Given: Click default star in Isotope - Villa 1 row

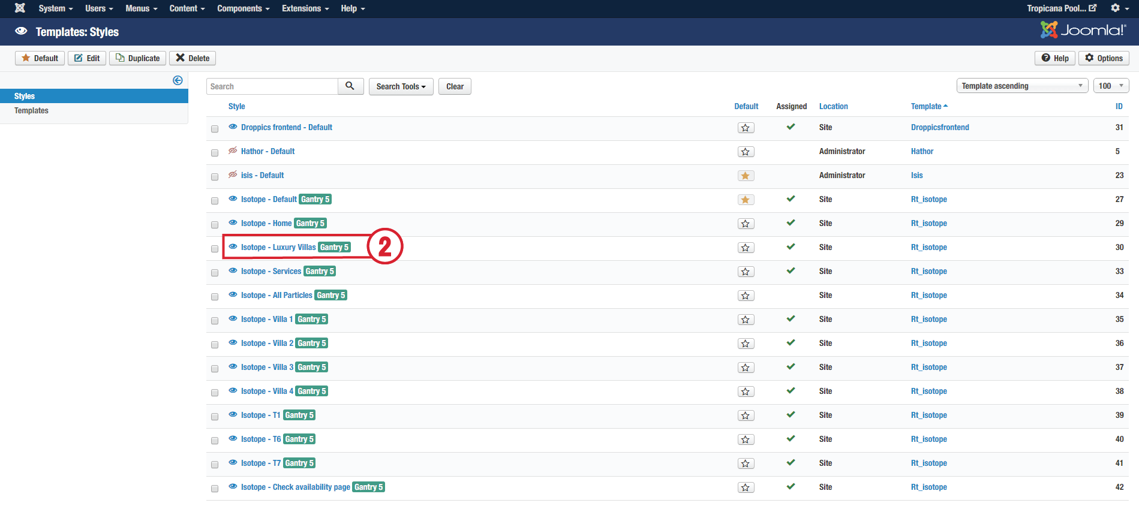Looking at the screenshot, I should pyautogui.click(x=746, y=320).
